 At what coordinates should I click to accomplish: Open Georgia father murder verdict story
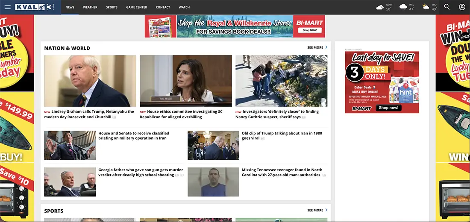pos(141,172)
